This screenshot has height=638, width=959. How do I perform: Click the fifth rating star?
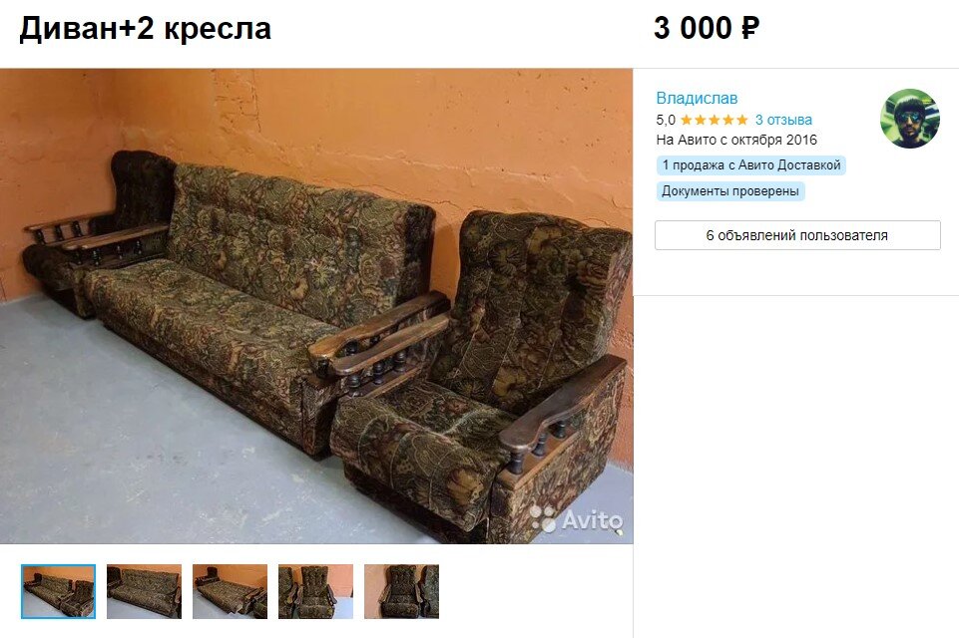coord(741,120)
